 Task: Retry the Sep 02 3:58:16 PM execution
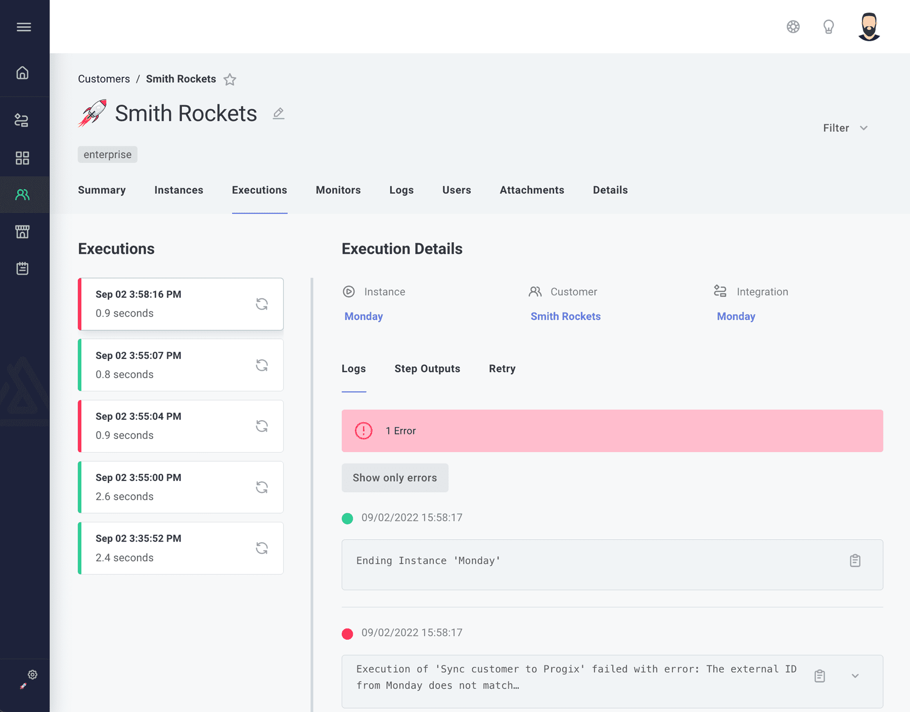[x=262, y=304]
